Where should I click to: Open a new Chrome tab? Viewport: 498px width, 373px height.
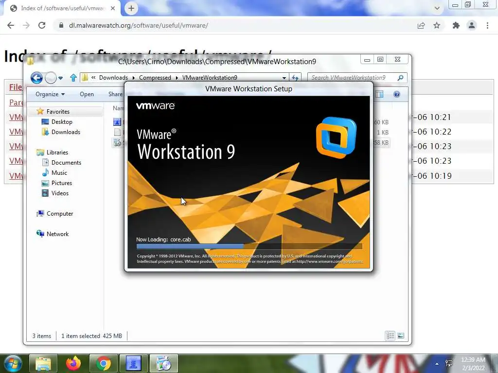tap(131, 8)
